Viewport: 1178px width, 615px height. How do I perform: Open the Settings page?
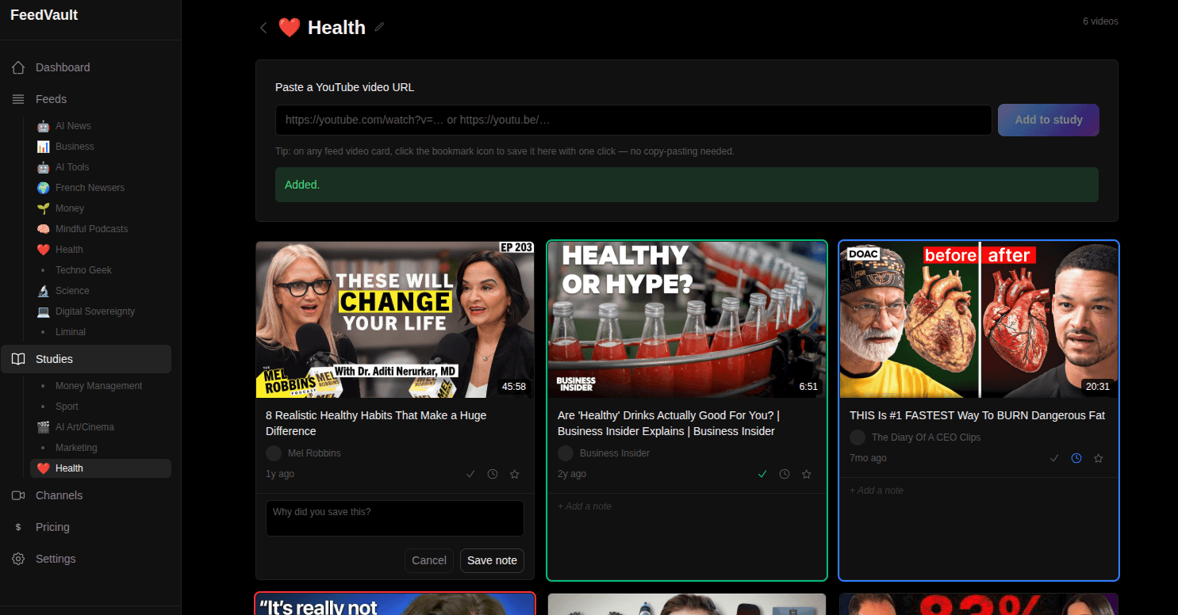(86, 559)
